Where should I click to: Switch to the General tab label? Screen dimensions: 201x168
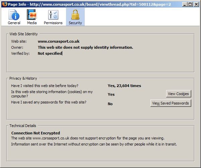14,23
